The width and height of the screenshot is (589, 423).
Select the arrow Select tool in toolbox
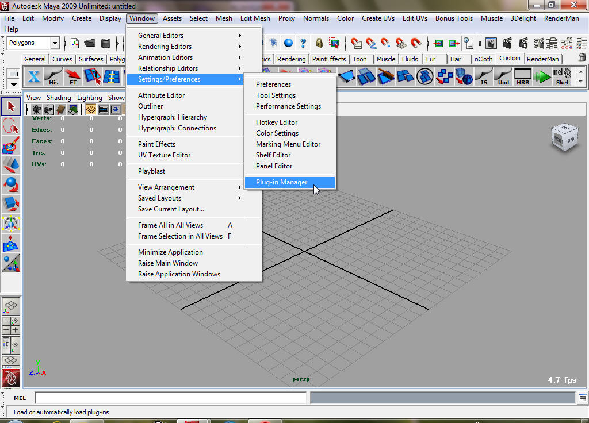pyautogui.click(x=11, y=106)
